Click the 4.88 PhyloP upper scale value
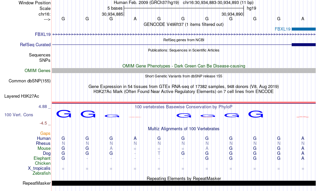The width and height of the screenshot is (316, 191). [x=43, y=107]
